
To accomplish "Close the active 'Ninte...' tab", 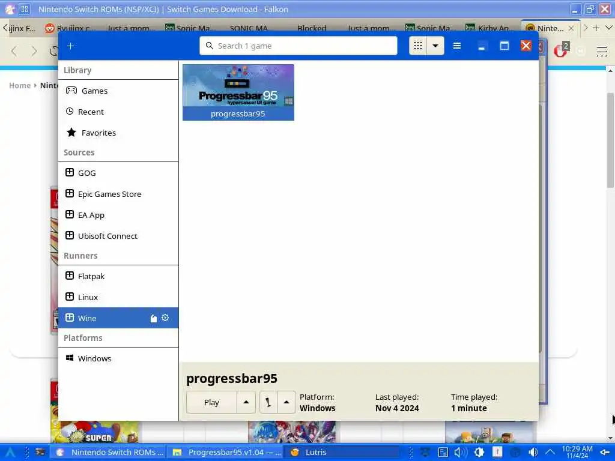I will 571,28.
